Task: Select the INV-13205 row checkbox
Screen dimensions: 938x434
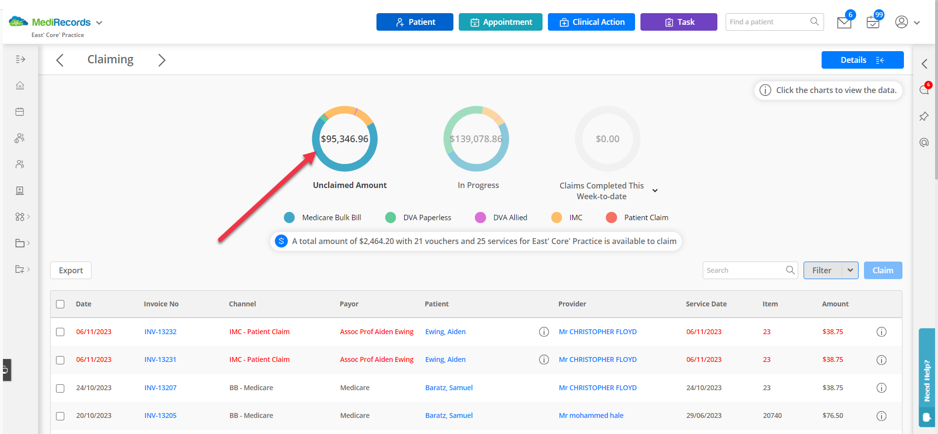Action: [x=60, y=416]
